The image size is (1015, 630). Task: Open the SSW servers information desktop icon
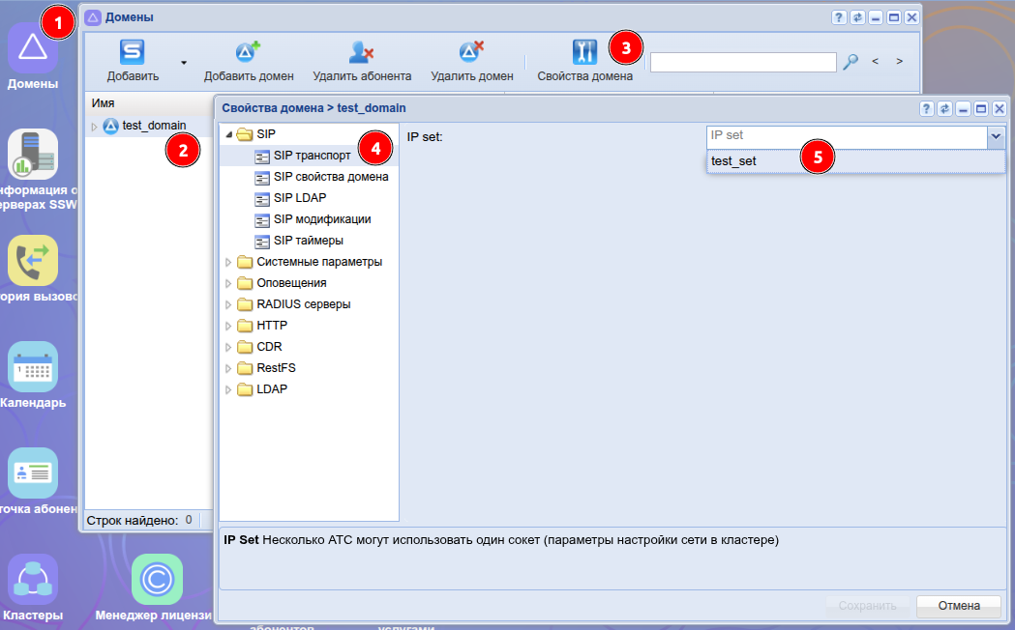pyautogui.click(x=32, y=154)
